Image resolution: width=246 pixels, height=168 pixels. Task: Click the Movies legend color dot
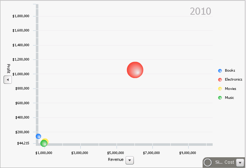click(x=220, y=89)
